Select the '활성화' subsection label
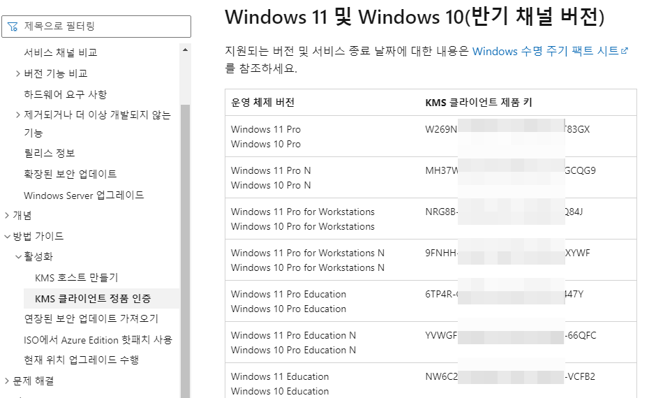Image resolution: width=656 pixels, height=398 pixels. pyautogui.click(x=38, y=256)
